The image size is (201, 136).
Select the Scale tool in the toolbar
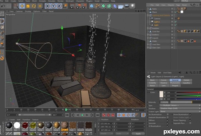click(28, 6)
